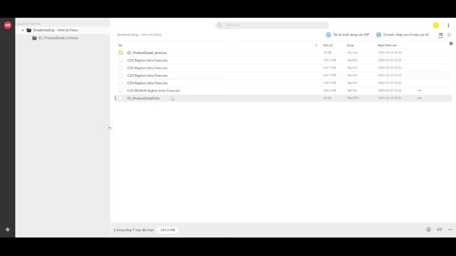Select Simplertrading – Intro to Forex tree folder
The width and height of the screenshot is (456, 256).
(55, 30)
